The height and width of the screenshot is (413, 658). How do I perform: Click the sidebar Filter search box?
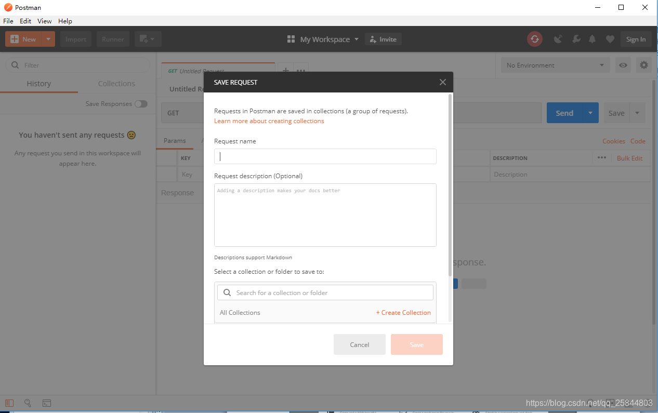point(77,65)
